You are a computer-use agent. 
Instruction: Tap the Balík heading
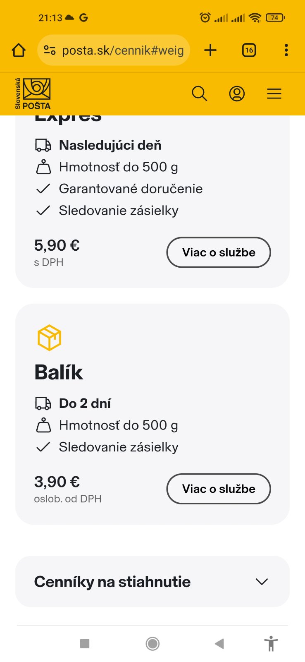pos(59,372)
